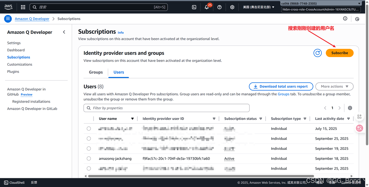Image resolution: width=369 pixels, height=187 pixels.
Task: Refresh the identity provider users list
Action: pyautogui.click(x=318, y=53)
